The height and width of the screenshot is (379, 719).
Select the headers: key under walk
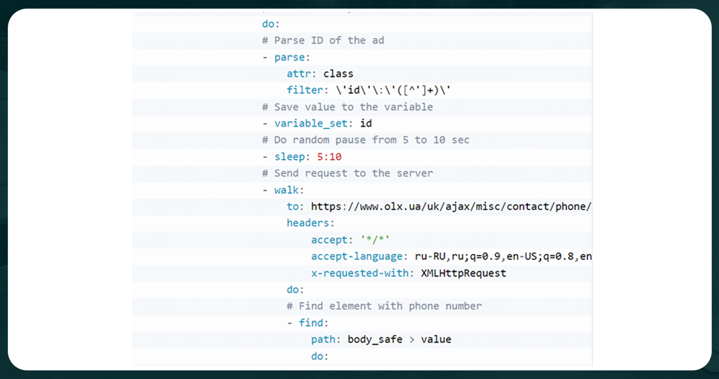[x=309, y=222]
